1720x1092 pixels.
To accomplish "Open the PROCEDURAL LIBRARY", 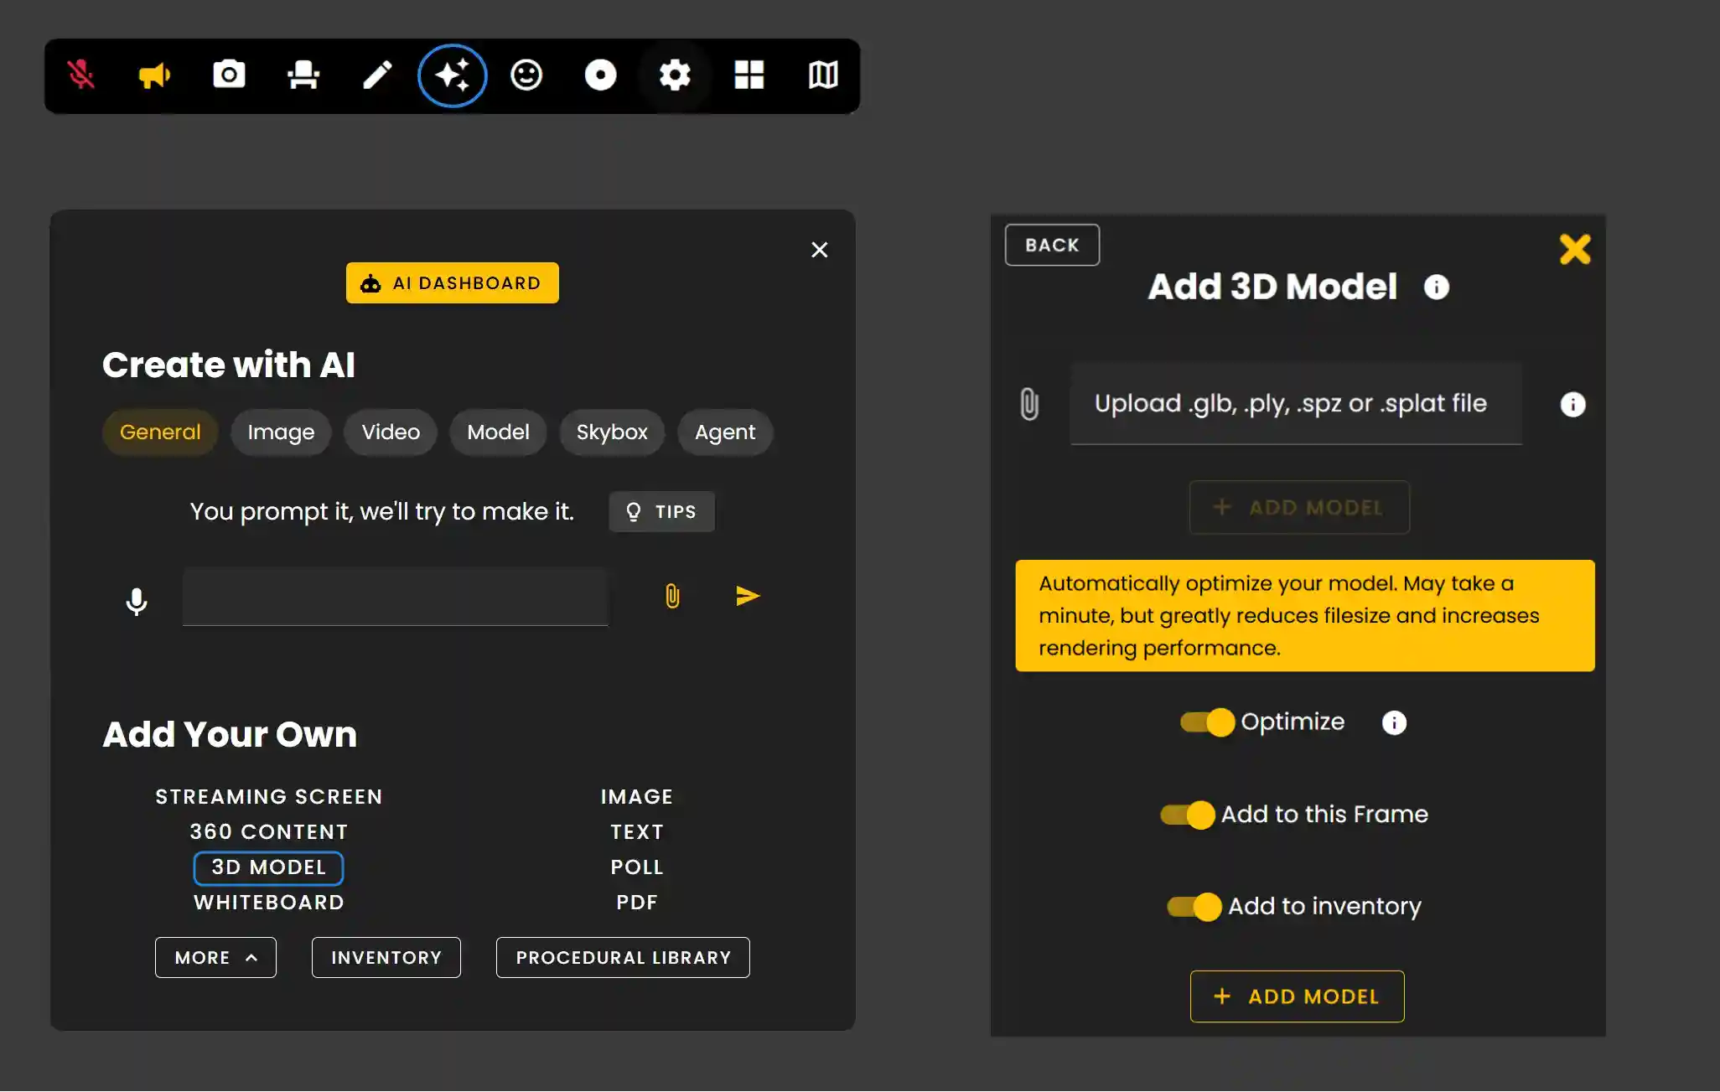I will click(x=623, y=957).
